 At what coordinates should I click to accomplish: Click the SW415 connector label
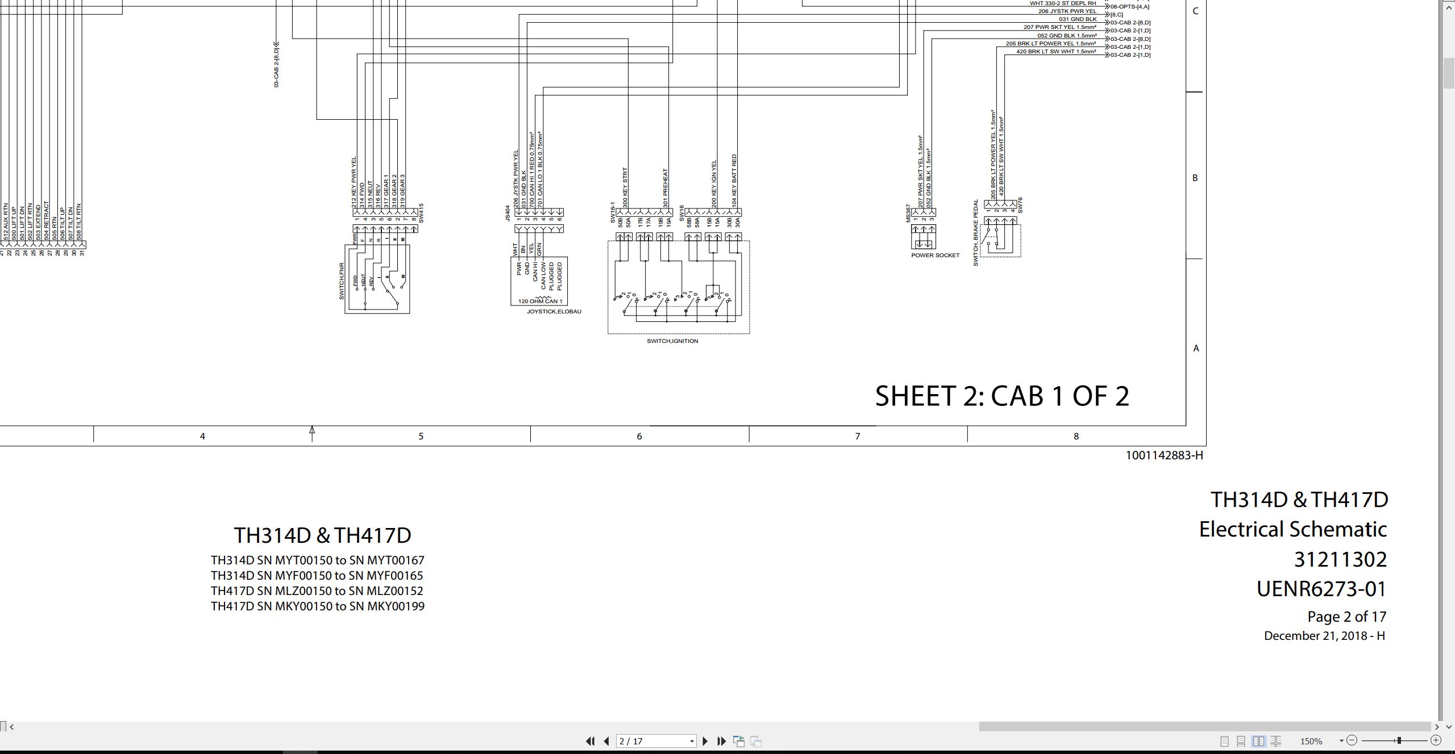(421, 213)
